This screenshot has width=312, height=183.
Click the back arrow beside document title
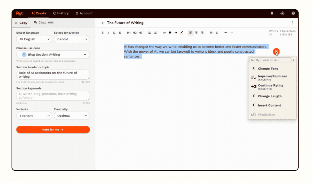103,23
